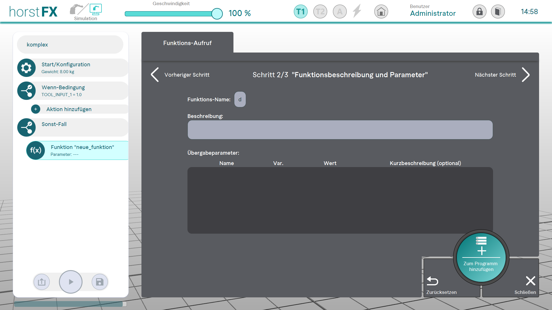Select the Funktions-Aufruf tab

pyautogui.click(x=187, y=43)
